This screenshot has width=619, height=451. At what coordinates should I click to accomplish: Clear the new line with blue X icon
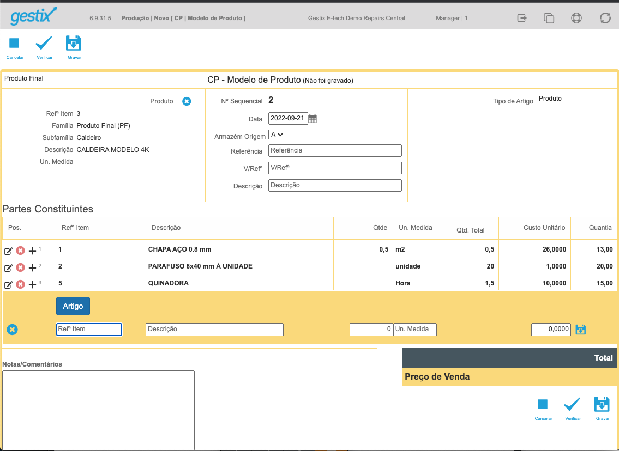pos(12,330)
